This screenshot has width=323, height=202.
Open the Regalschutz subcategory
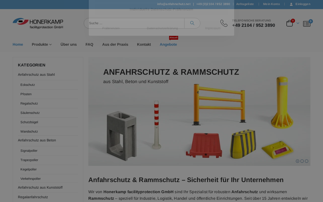pyautogui.click(x=29, y=103)
